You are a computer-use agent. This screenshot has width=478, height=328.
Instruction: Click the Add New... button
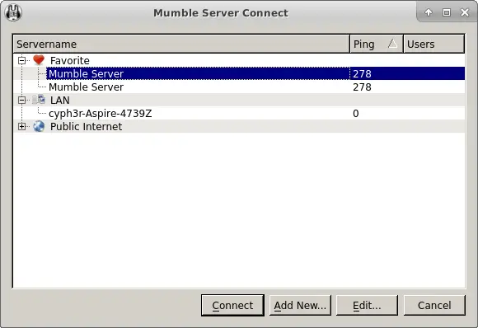pyautogui.click(x=300, y=305)
